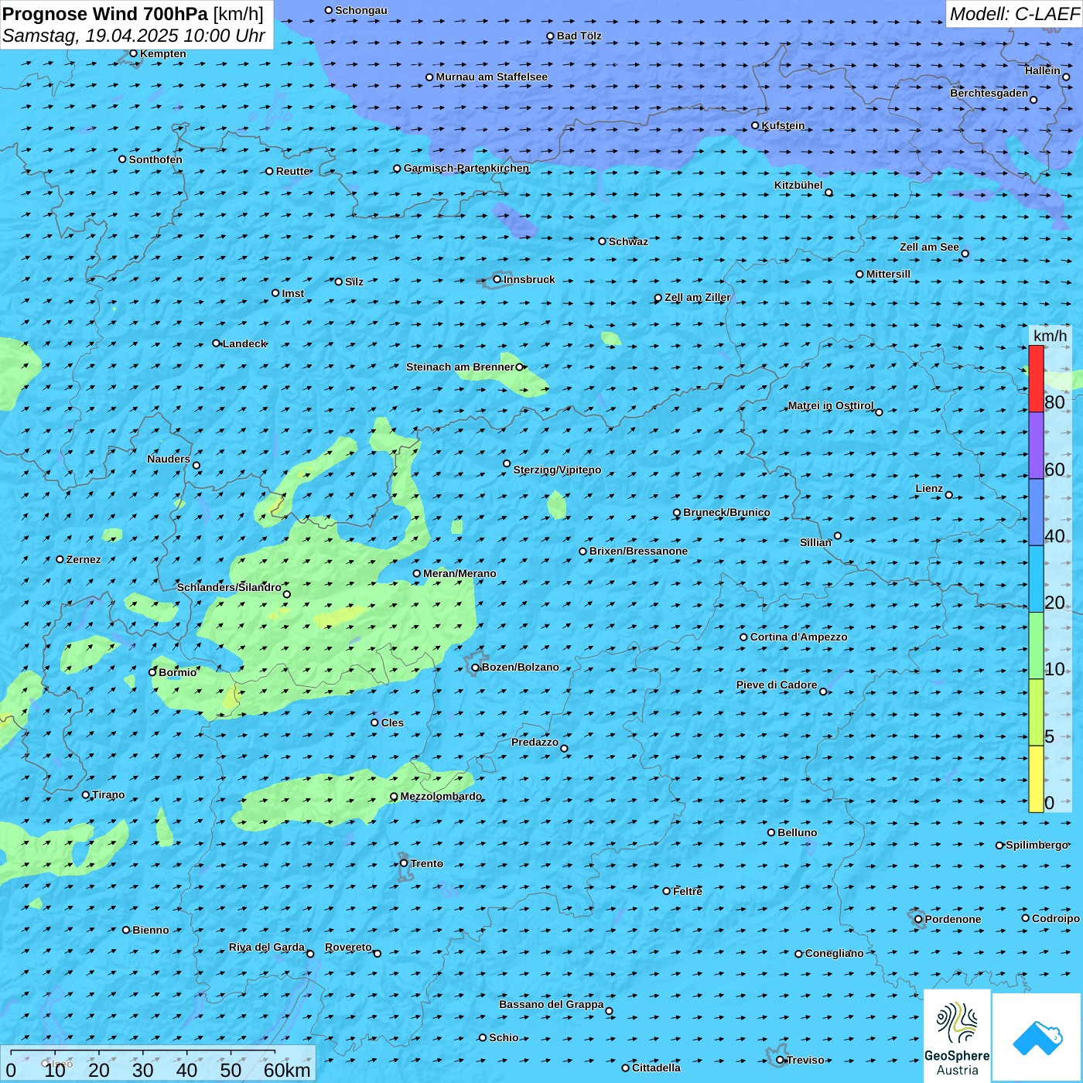Click the 'Lienz' label

pyautogui.click(x=929, y=488)
